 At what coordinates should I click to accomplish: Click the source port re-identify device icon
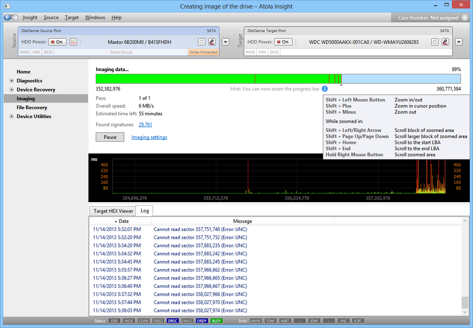pos(202,42)
